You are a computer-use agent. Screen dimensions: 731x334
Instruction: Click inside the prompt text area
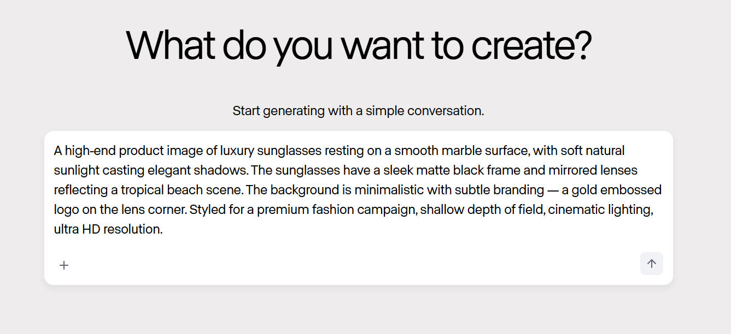click(358, 190)
